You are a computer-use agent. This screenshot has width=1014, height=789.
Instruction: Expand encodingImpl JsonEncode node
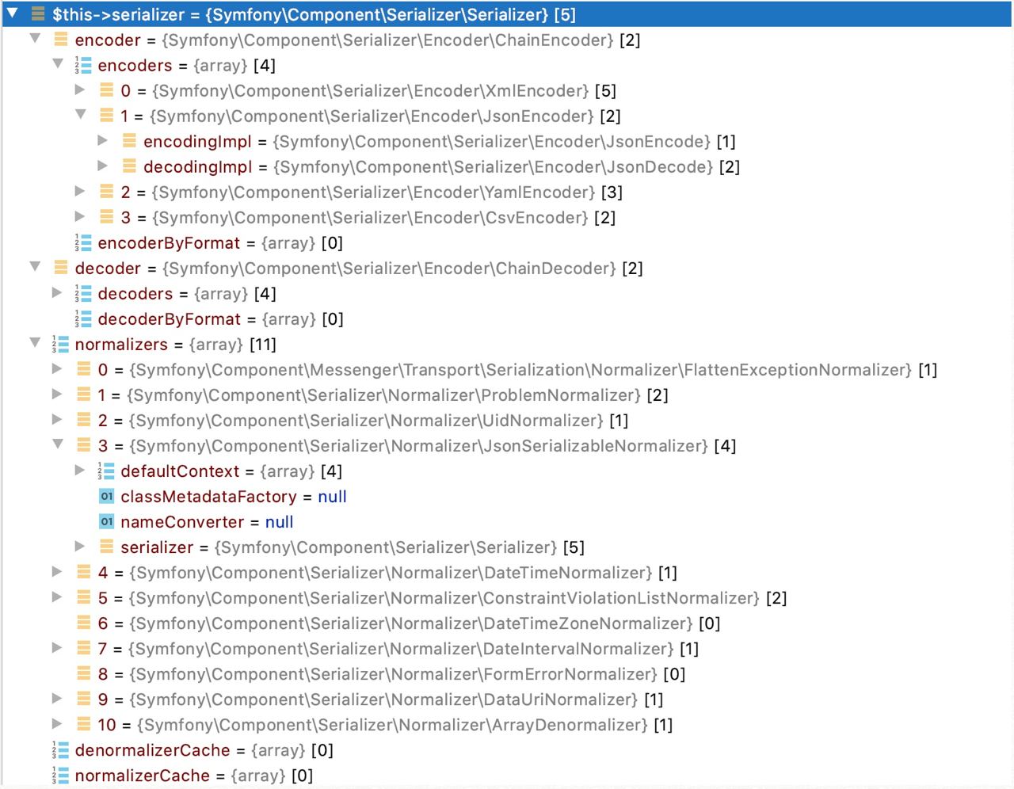pos(103,140)
